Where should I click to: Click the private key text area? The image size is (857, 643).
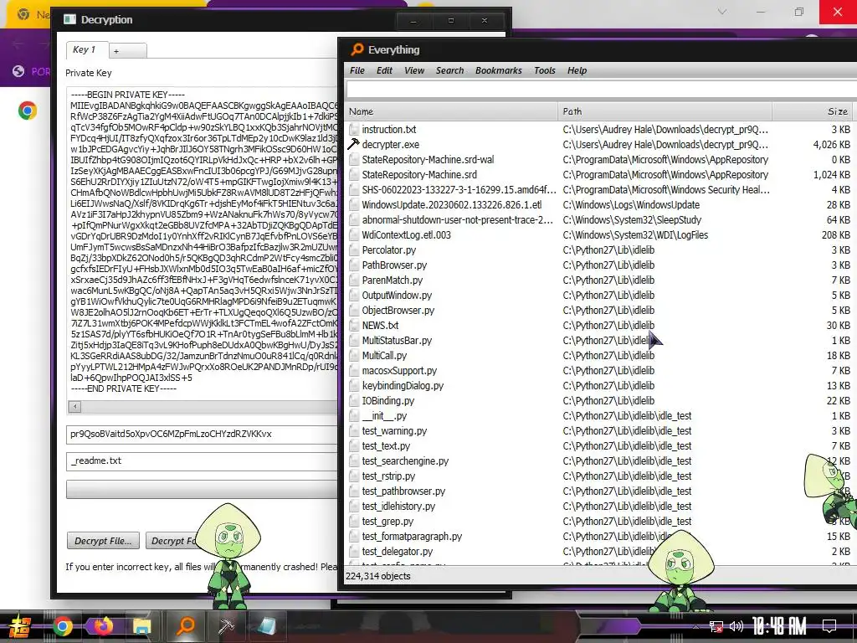pyautogui.click(x=203, y=244)
